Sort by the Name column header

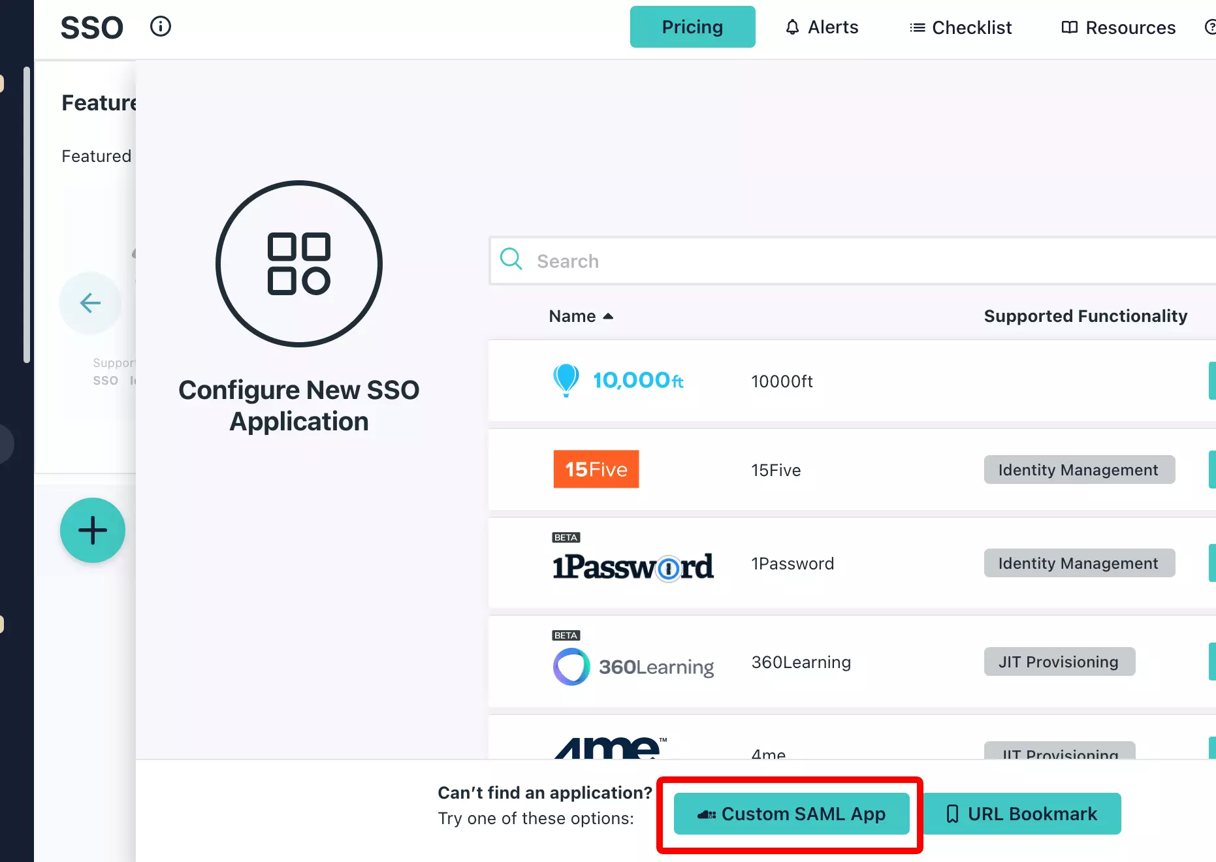point(581,316)
